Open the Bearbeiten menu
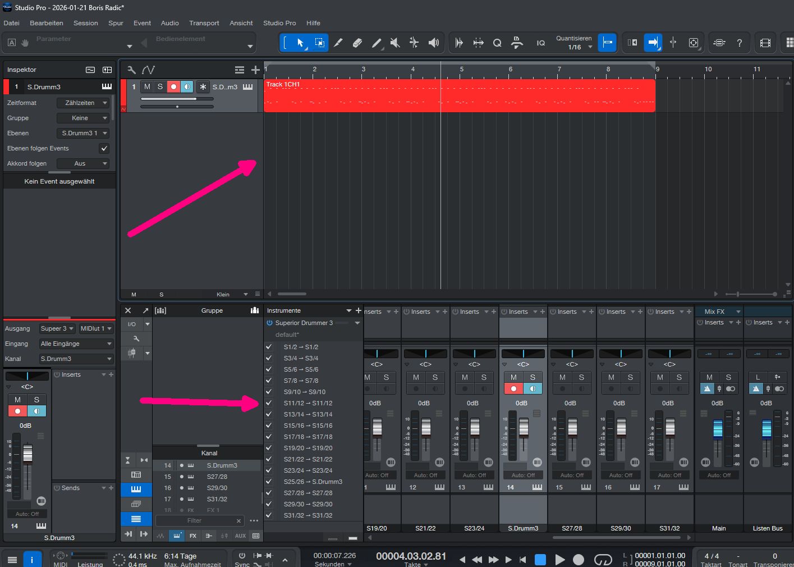This screenshot has height=567, width=794. 46,23
